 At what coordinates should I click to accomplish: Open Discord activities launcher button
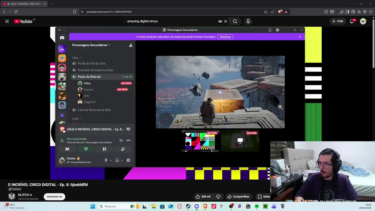[104, 149]
